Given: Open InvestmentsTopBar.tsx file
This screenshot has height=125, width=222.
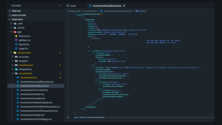Looking at the screenshot, I should [32, 115].
